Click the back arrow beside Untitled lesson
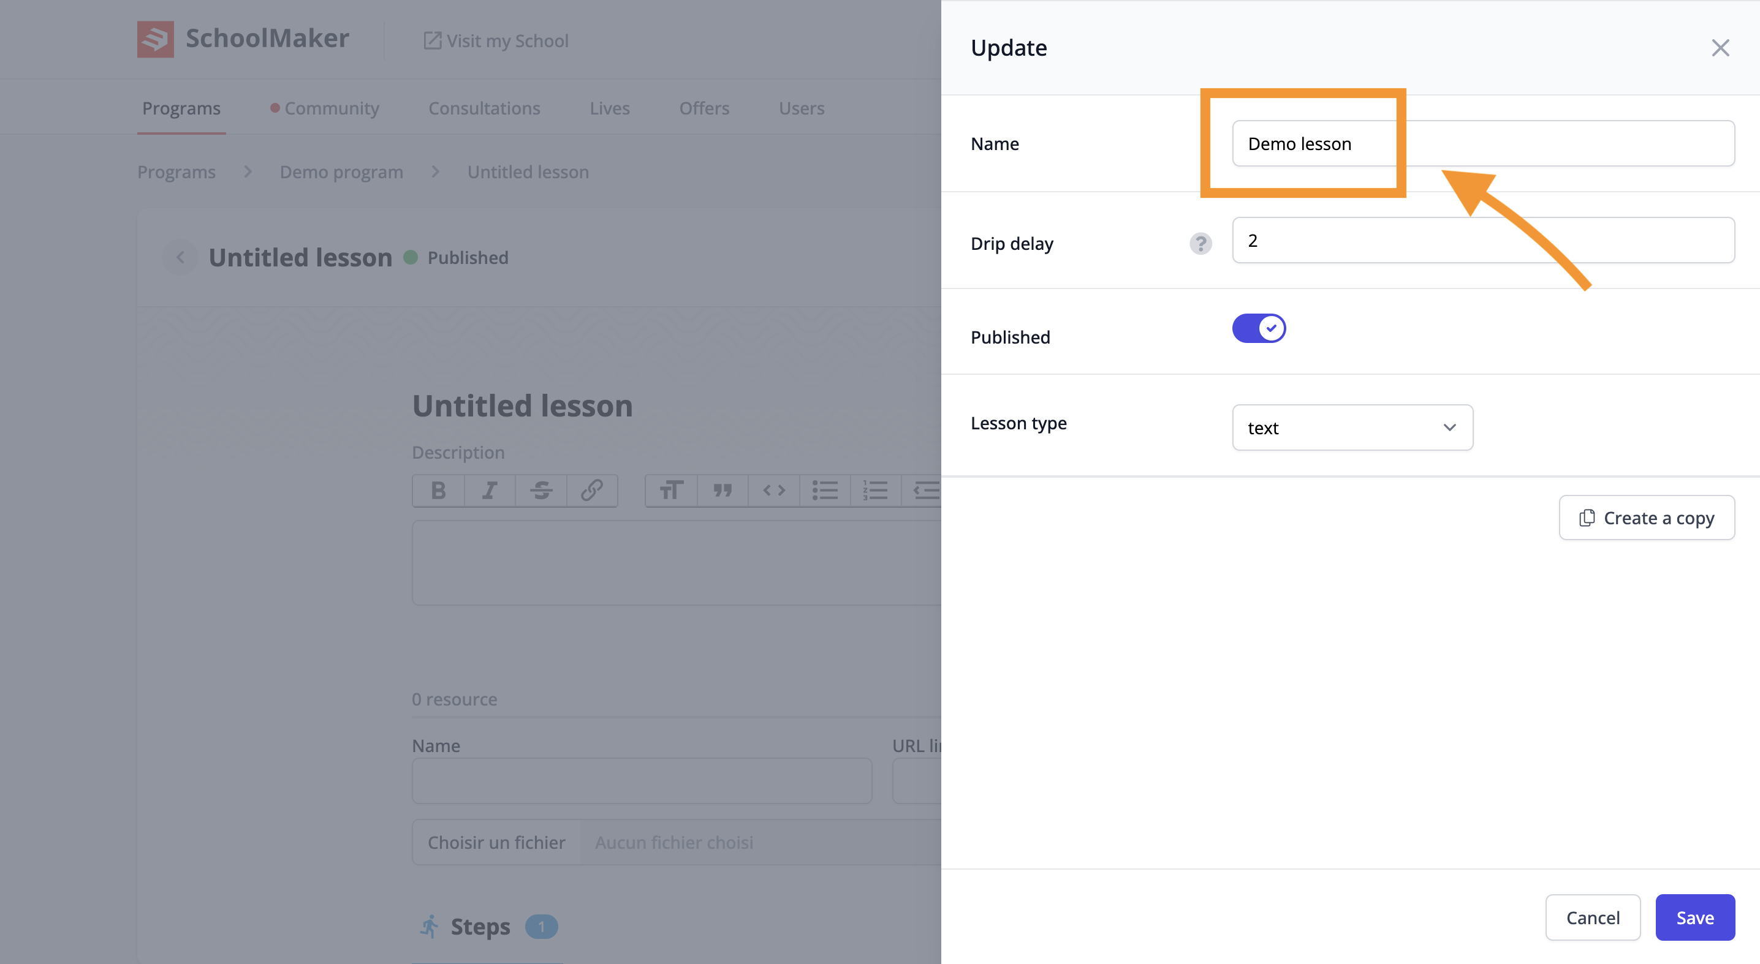Image resolution: width=1760 pixels, height=964 pixels. pyautogui.click(x=180, y=257)
